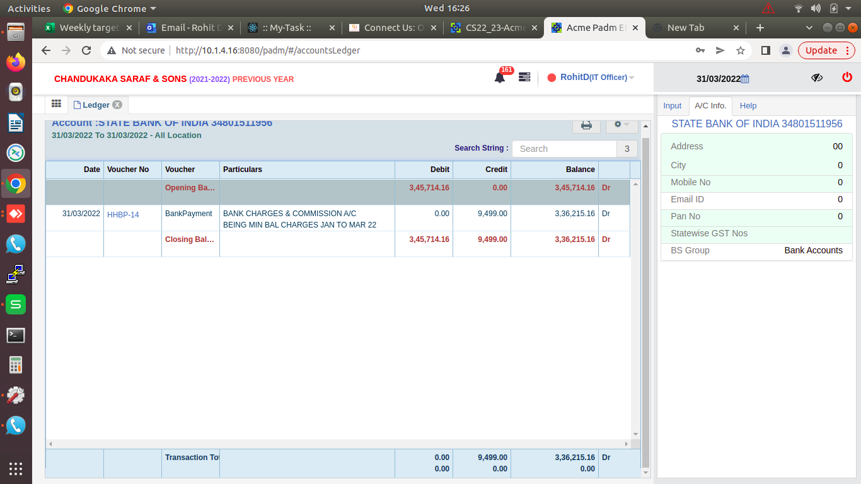The width and height of the screenshot is (861, 484).
Task: Click into the Search String field
Action: pos(564,149)
